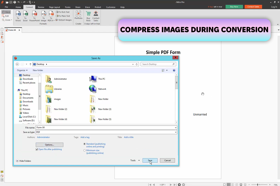Click the Contact Sales ribbon icon
The width and height of the screenshot is (280, 186).
[96, 16]
